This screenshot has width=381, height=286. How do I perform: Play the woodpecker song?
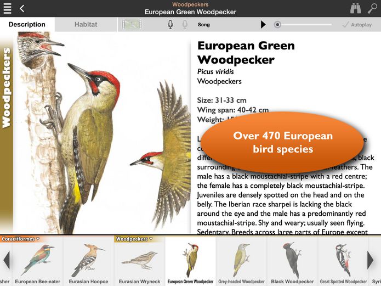[263, 25]
